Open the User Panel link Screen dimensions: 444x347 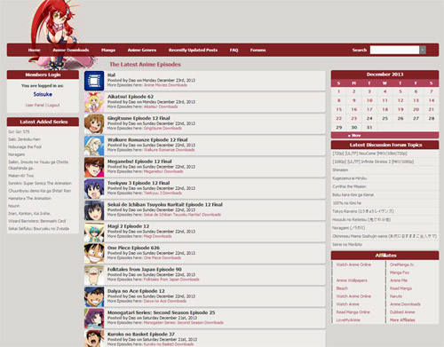pos(35,105)
